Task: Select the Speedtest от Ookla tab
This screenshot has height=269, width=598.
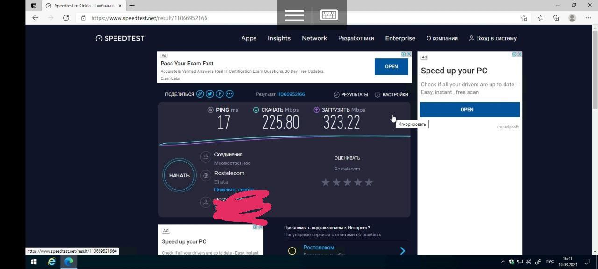Action: pos(83,6)
